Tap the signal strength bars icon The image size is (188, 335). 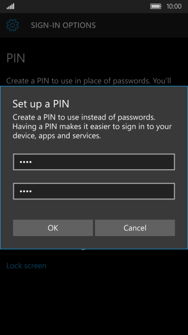coord(10,6)
